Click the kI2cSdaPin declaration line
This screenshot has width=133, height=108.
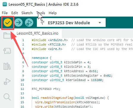click(61, 62)
